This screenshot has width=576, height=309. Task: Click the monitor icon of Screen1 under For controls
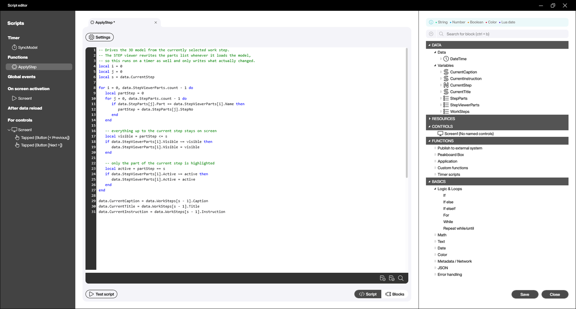[14, 130]
